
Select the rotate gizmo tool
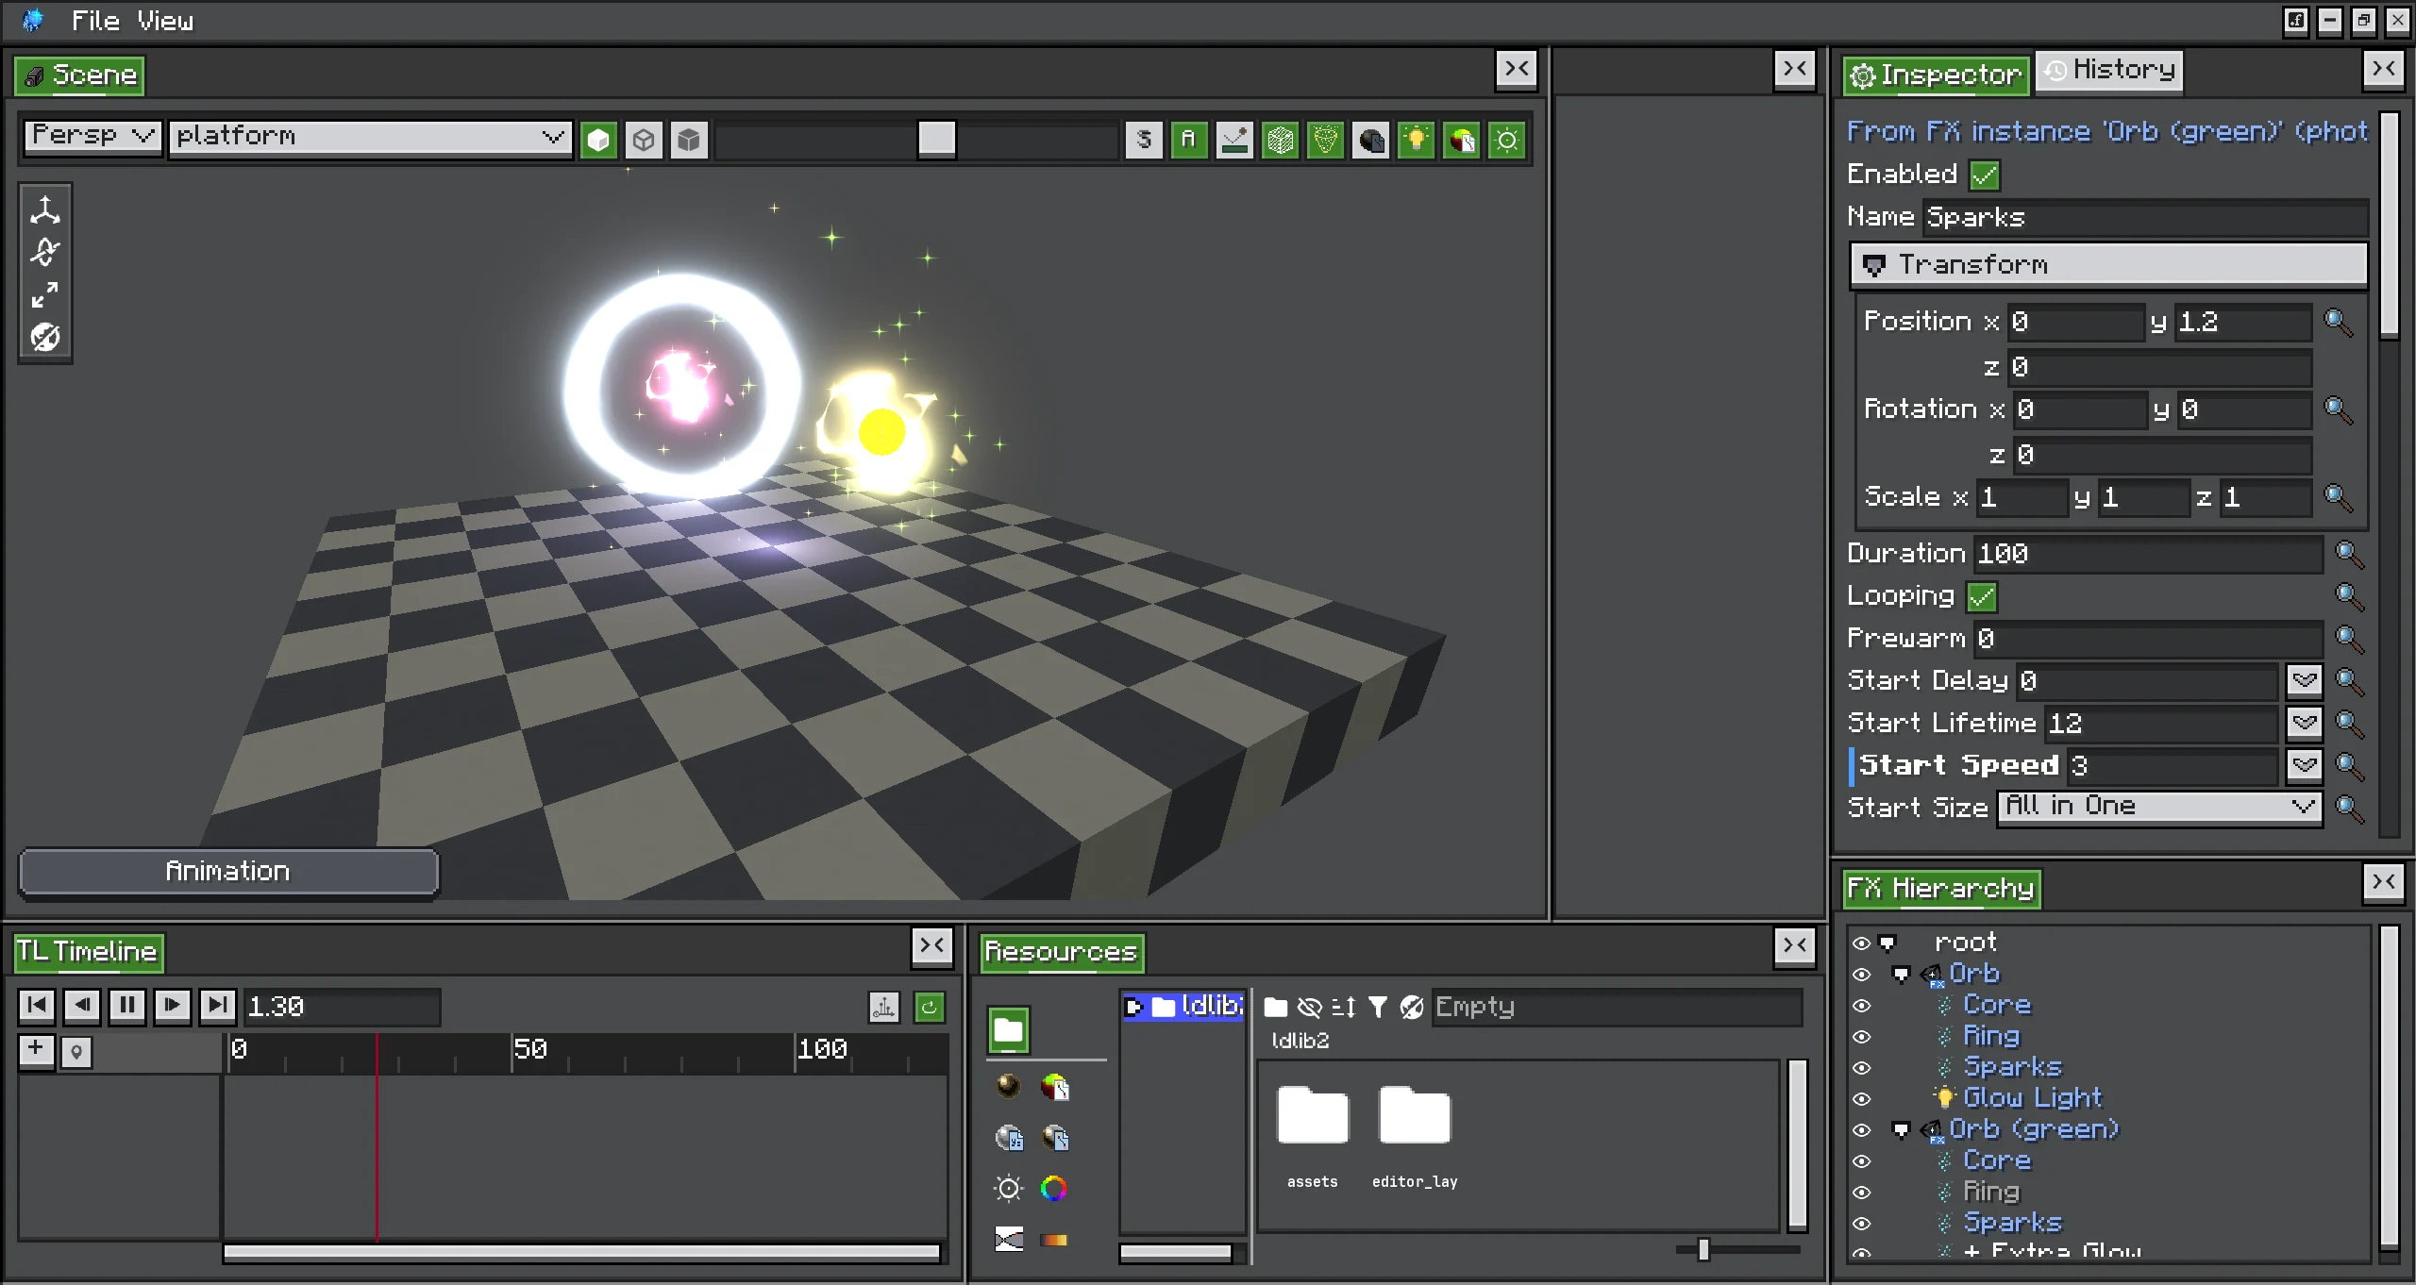(x=44, y=252)
